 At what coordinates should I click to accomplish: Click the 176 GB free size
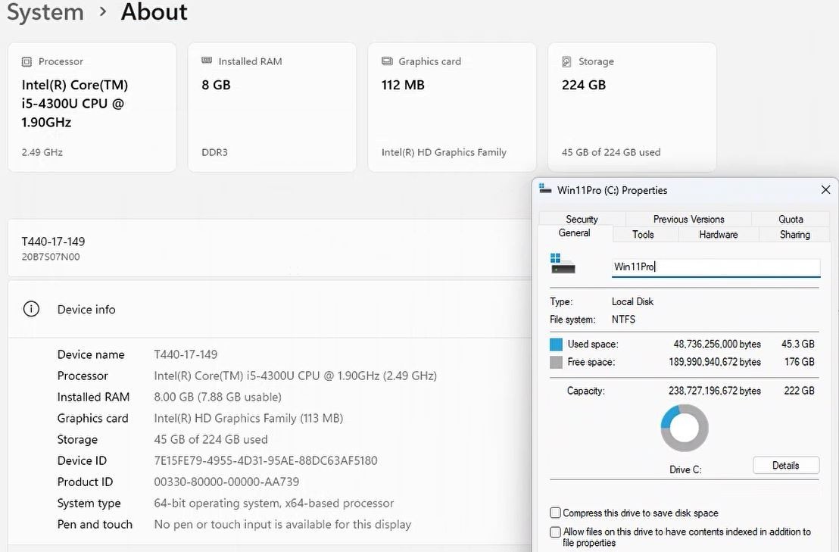pyautogui.click(x=800, y=362)
